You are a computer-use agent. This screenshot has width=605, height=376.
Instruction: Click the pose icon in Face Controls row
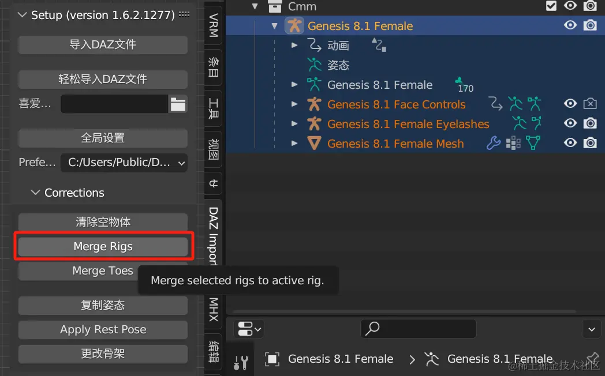point(515,104)
